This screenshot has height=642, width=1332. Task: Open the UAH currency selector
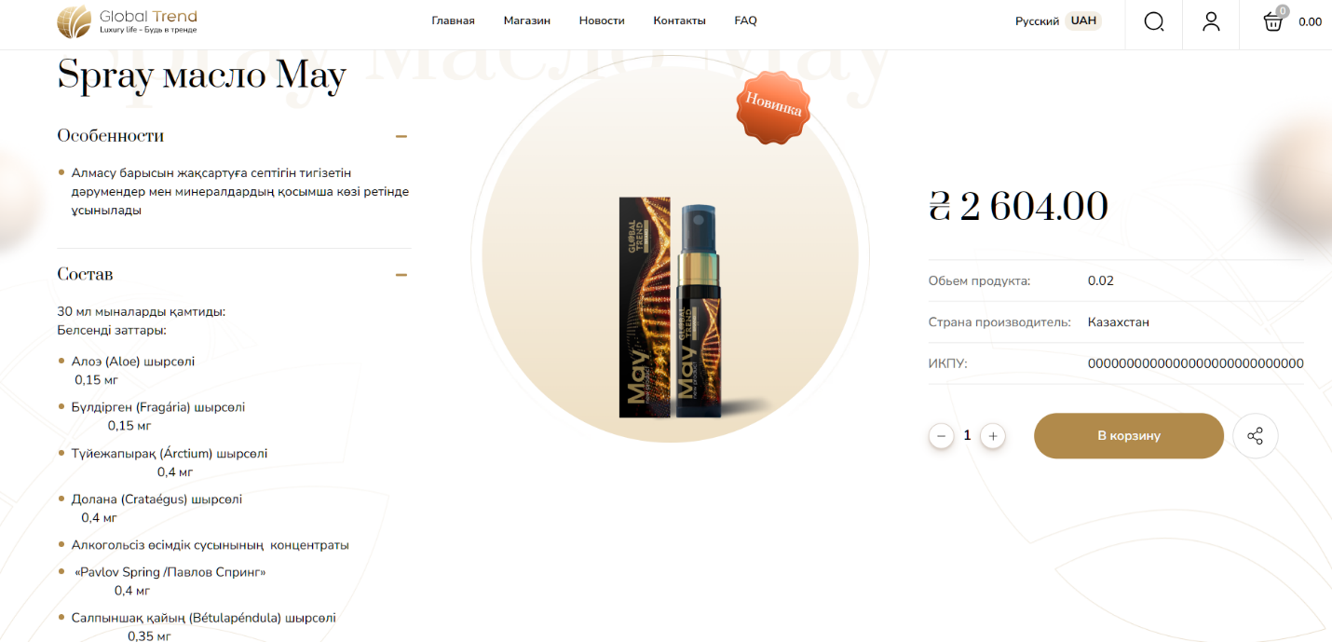(x=1083, y=20)
